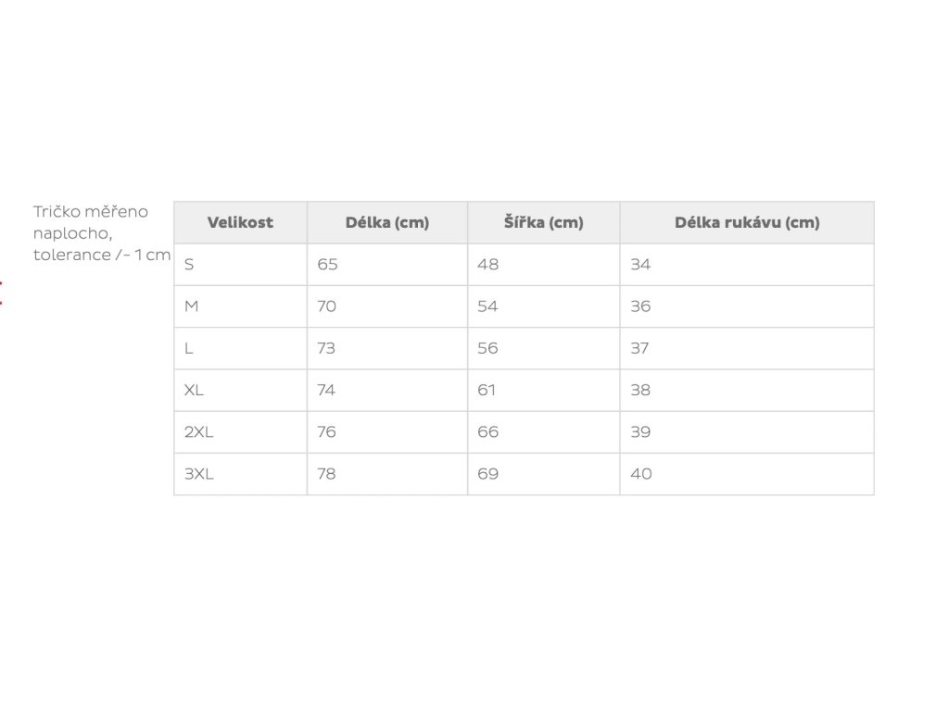
Task: Click the length value 74 for XL
Action: point(327,390)
